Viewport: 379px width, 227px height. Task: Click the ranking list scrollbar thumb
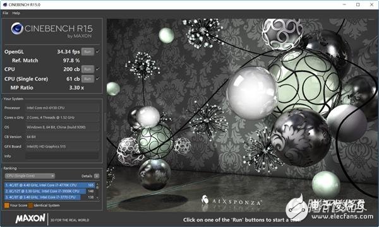point(97,187)
